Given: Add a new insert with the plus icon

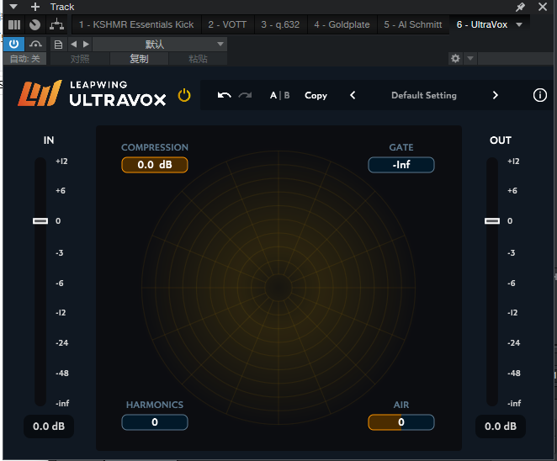Looking at the screenshot, I should pos(35,7).
